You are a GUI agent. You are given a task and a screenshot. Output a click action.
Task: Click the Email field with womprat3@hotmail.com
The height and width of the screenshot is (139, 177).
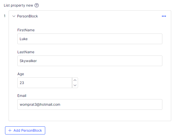coord(90,104)
